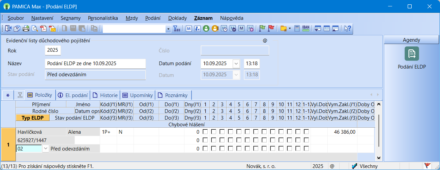Click the PDF export icon
This screenshot has width=440, height=170.
coord(43,29)
